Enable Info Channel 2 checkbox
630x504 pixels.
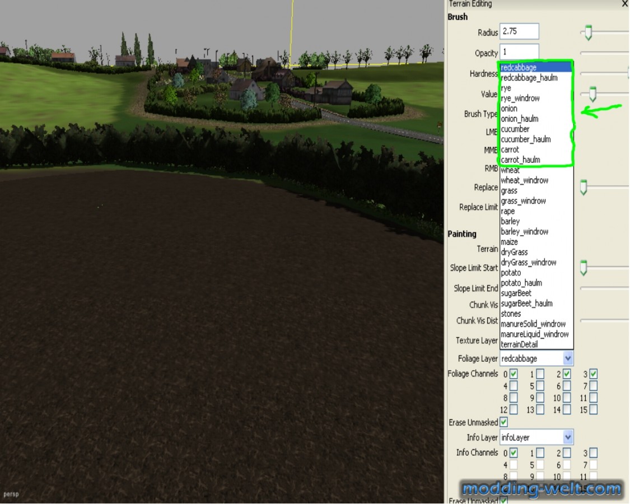(x=567, y=453)
